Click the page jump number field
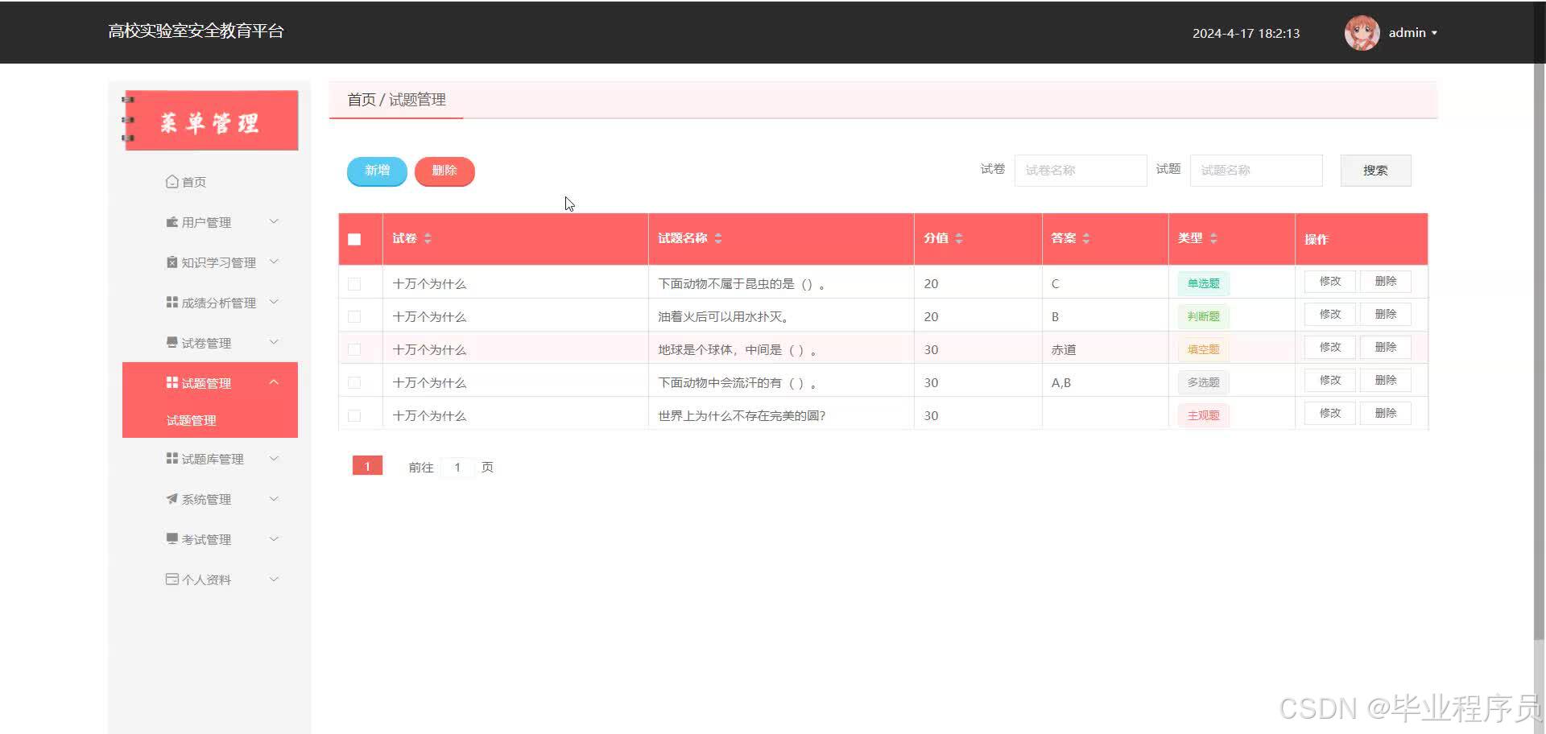Viewport: 1546px width, 734px height. coord(457,467)
